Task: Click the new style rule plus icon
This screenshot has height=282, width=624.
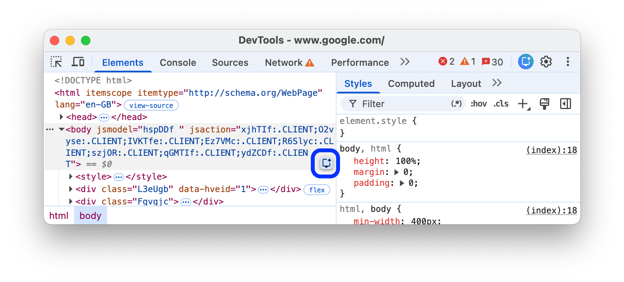Action: 522,104
